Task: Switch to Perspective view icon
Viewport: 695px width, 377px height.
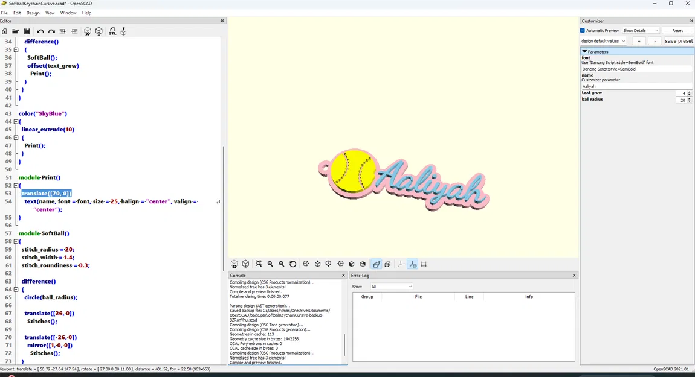Action: 377,264
